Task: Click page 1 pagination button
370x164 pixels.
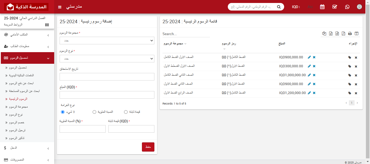Action: (x=352, y=103)
